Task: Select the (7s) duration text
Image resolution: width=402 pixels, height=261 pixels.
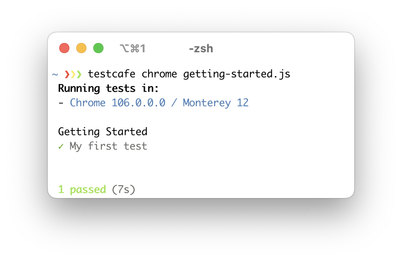Action: point(123,190)
